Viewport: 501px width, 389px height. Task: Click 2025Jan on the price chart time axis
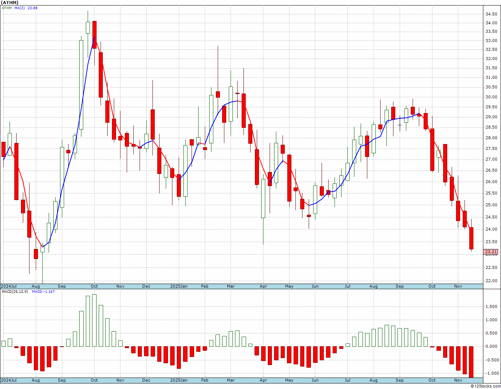click(179, 286)
